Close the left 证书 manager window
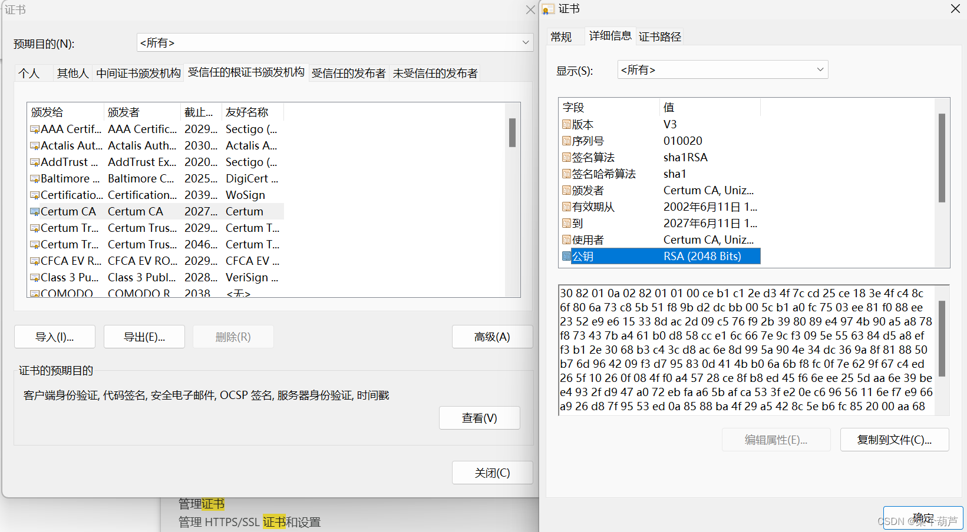Image resolution: width=967 pixels, height=532 pixels. click(x=530, y=10)
